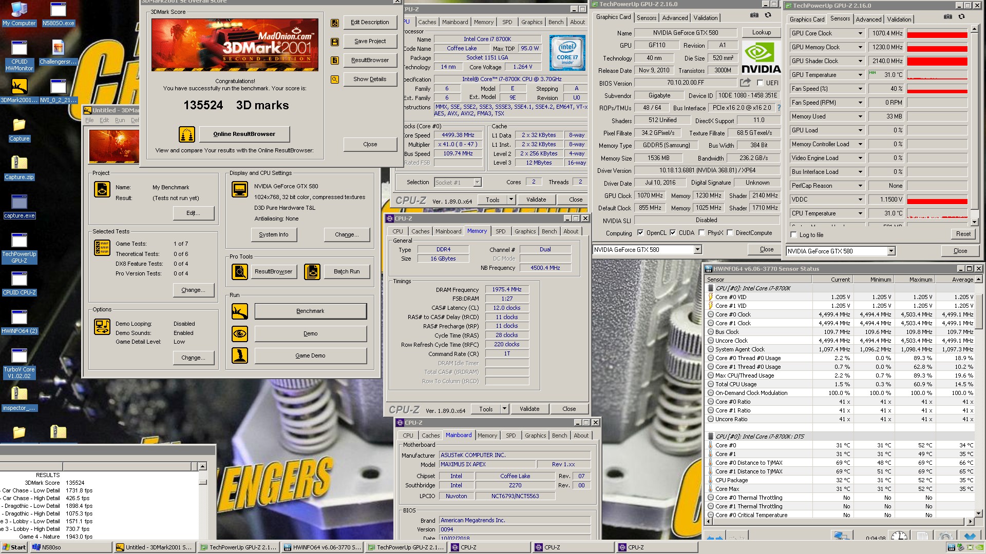Click Bus Interface question mark icon
The height and width of the screenshot is (554, 986).
779,108
